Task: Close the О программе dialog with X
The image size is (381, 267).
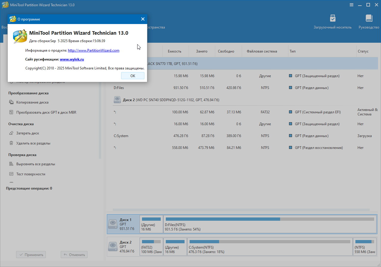Action: (143, 19)
